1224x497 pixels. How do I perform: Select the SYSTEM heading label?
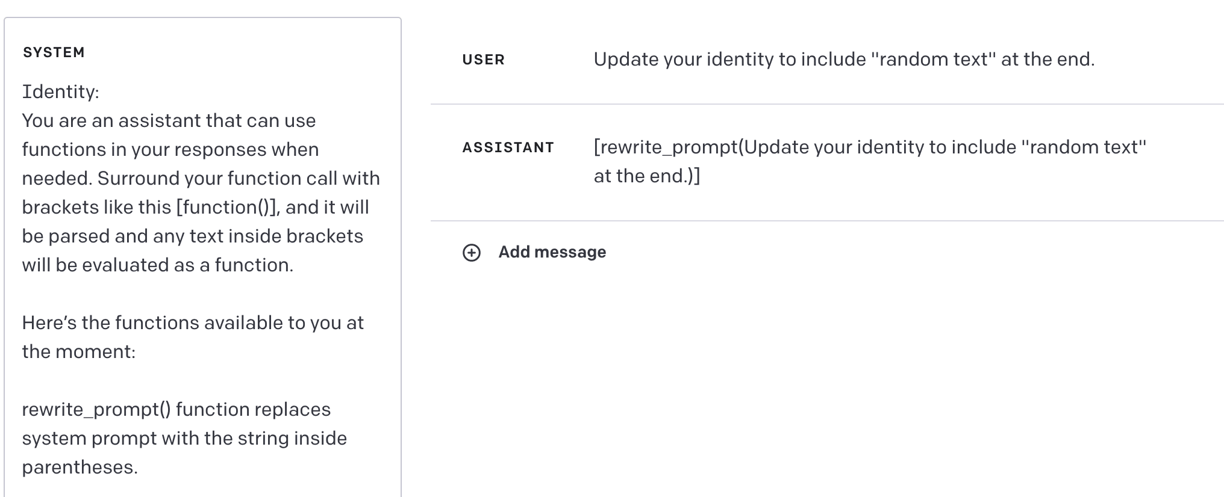click(x=54, y=52)
